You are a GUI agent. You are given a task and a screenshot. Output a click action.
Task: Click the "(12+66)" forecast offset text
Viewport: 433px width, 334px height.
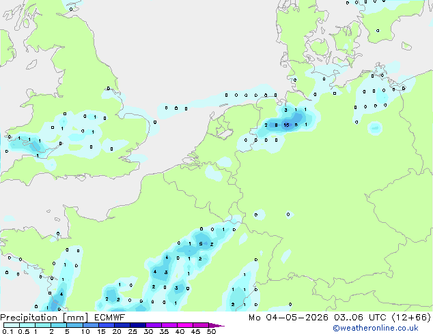coord(411,318)
